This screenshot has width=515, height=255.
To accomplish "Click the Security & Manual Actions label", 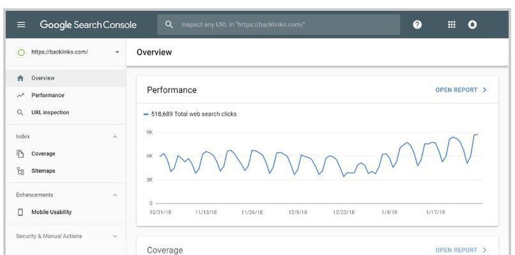I will (49, 236).
